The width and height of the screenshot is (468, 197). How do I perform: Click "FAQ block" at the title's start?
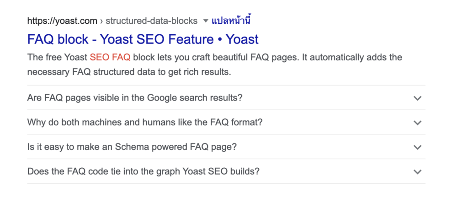[58, 39]
